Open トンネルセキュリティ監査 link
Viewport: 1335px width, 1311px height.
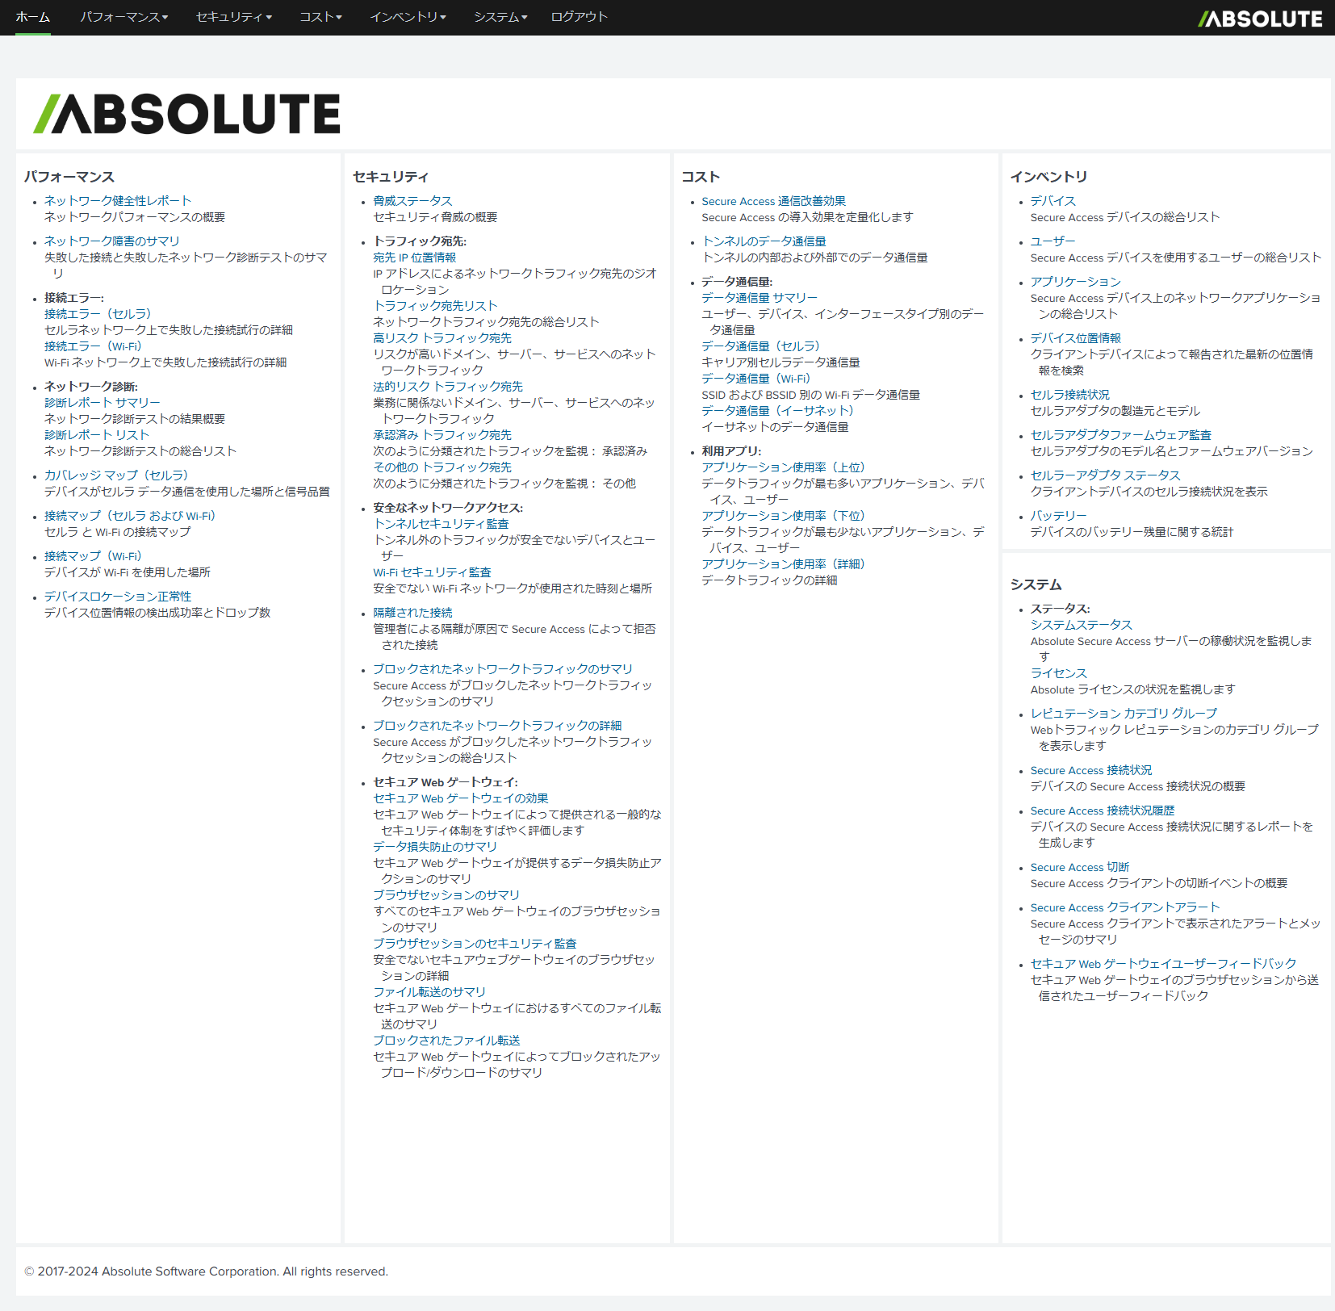click(441, 524)
